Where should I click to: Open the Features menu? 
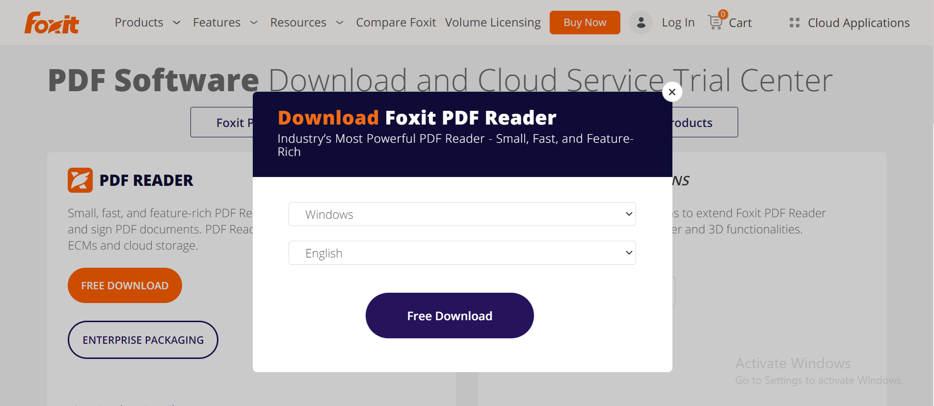point(216,23)
